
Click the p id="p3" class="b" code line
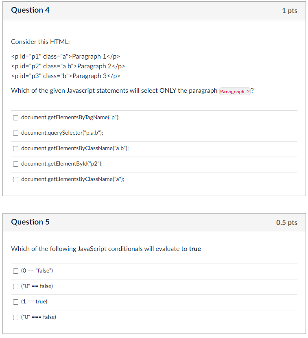click(66, 76)
